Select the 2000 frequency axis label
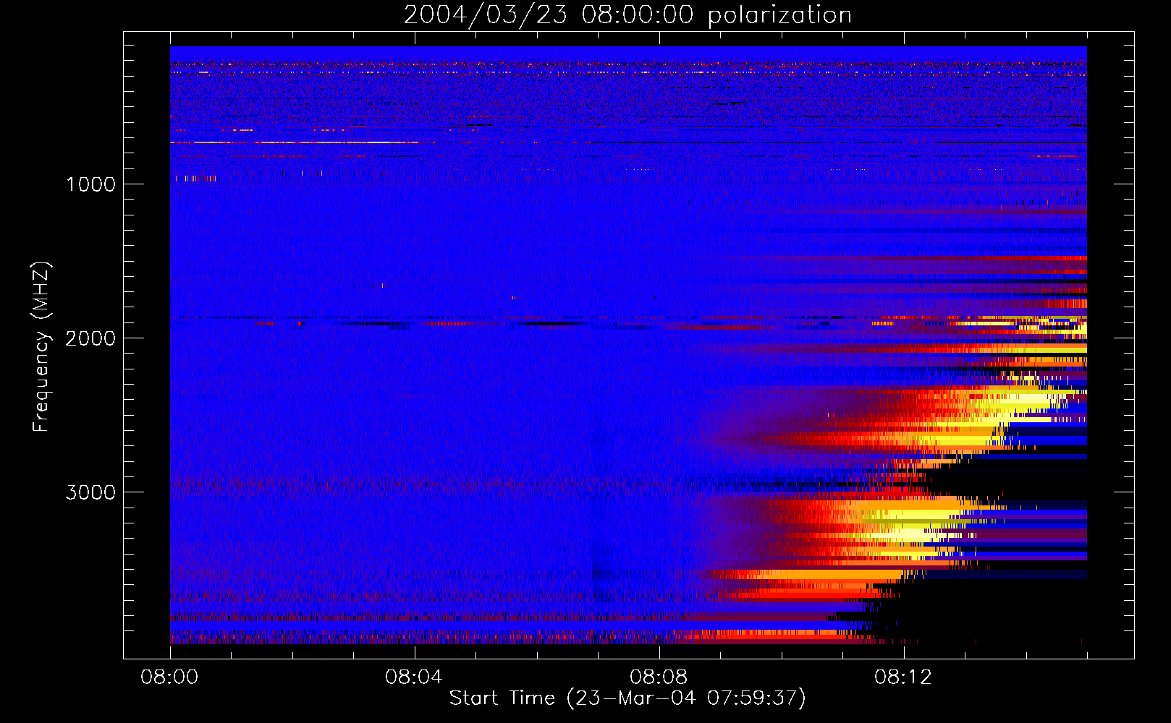Image resolution: width=1171 pixels, height=723 pixels. click(x=90, y=338)
